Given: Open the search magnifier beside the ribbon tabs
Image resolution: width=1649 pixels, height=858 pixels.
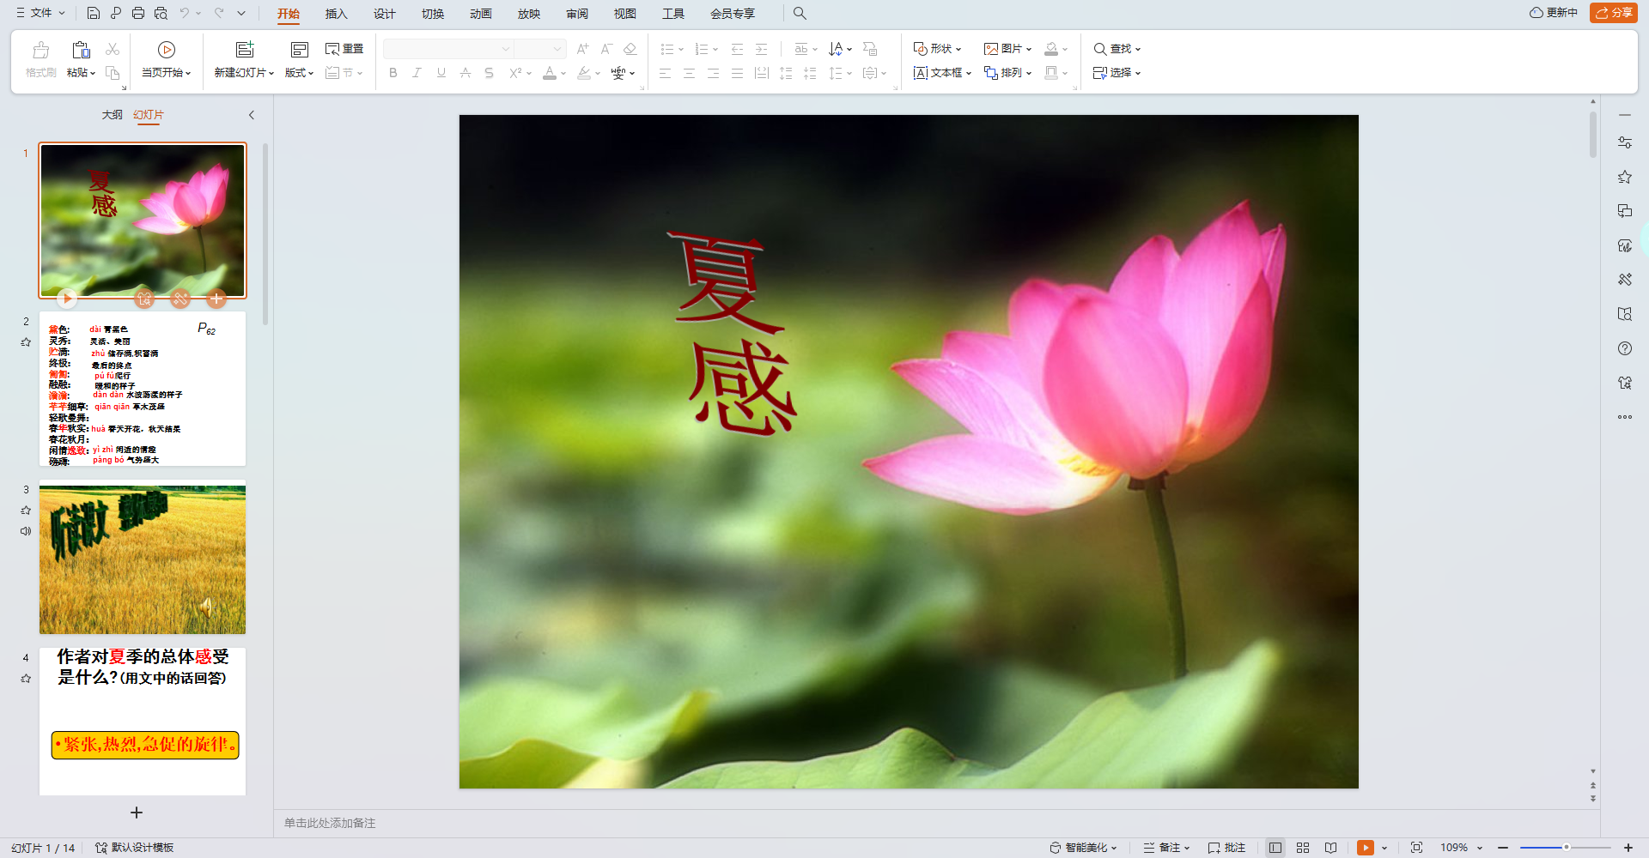Looking at the screenshot, I should [x=800, y=13].
